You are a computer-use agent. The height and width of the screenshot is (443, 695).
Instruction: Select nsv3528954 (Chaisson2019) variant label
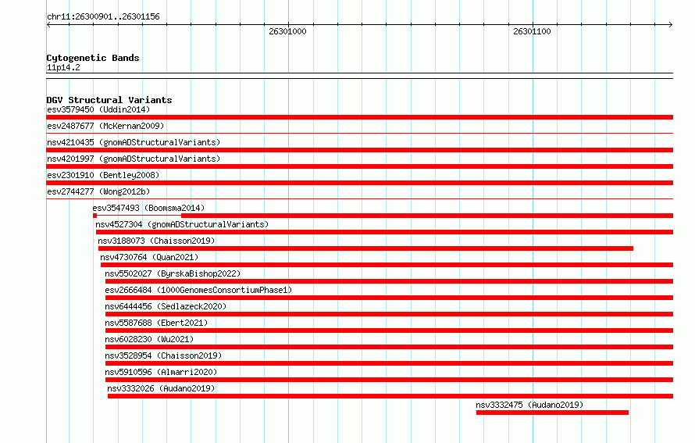tap(163, 355)
